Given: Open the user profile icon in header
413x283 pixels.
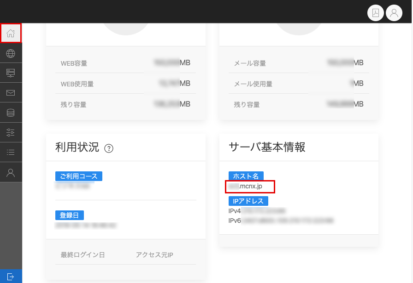Looking at the screenshot, I should click(x=394, y=12).
